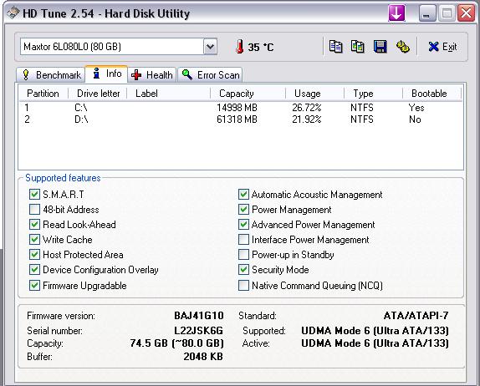Click the No bootable value for D:\

coord(415,119)
